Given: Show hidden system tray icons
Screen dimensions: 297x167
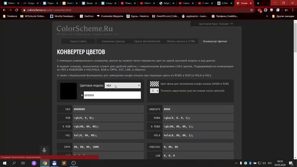Looking at the screenshot, I should click(x=236, y=163).
